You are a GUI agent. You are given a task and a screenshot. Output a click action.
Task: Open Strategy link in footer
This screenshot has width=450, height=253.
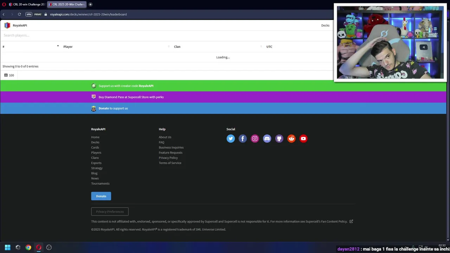tap(97, 168)
